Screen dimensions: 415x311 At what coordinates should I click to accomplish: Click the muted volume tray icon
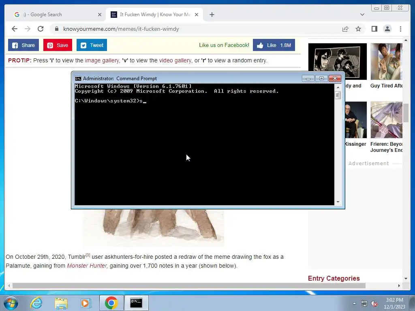tap(374, 304)
